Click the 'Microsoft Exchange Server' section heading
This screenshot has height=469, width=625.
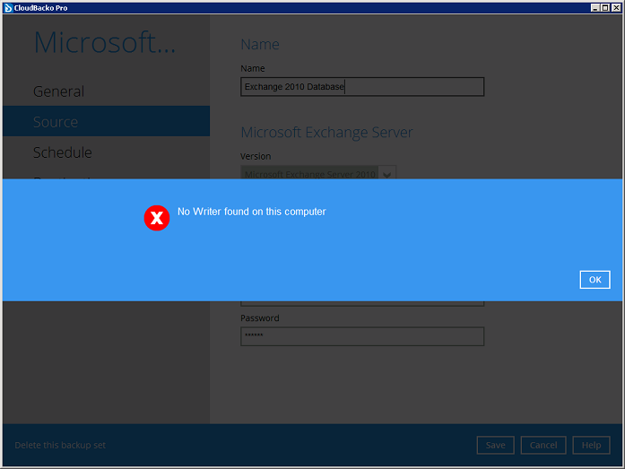(327, 133)
